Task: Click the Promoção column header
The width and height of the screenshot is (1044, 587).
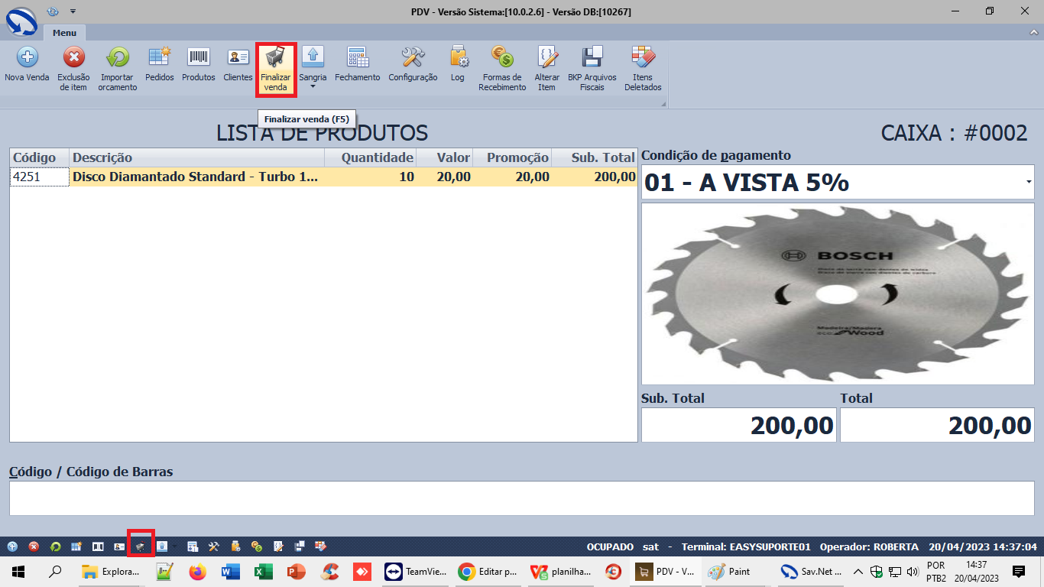Action: click(512, 157)
